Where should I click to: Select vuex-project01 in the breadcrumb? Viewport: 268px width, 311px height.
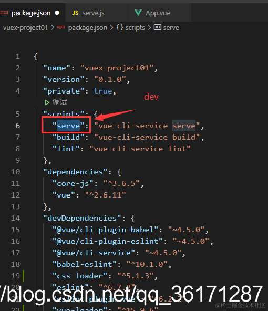pos(25,27)
